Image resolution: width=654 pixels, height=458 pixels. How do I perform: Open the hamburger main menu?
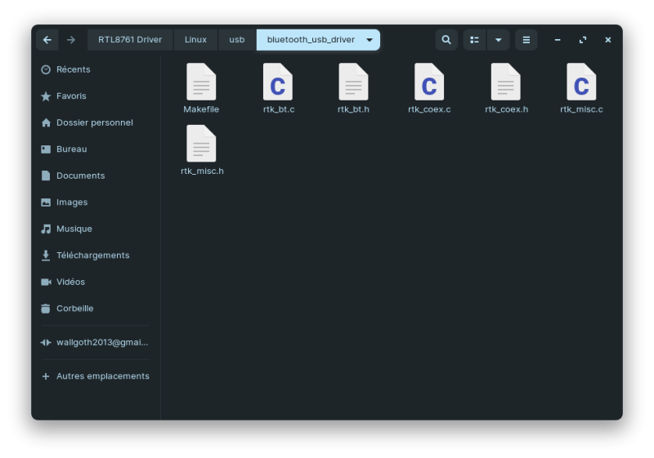pyautogui.click(x=526, y=40)
